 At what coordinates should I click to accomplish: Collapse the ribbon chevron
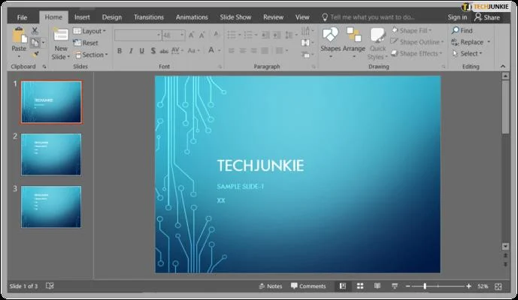(x=503, y=66)
